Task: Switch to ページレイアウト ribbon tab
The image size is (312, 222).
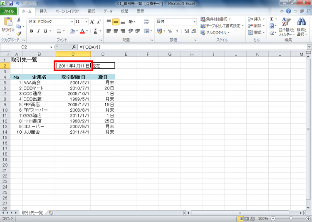Action: pyautogui.click(x=67, y=11)
